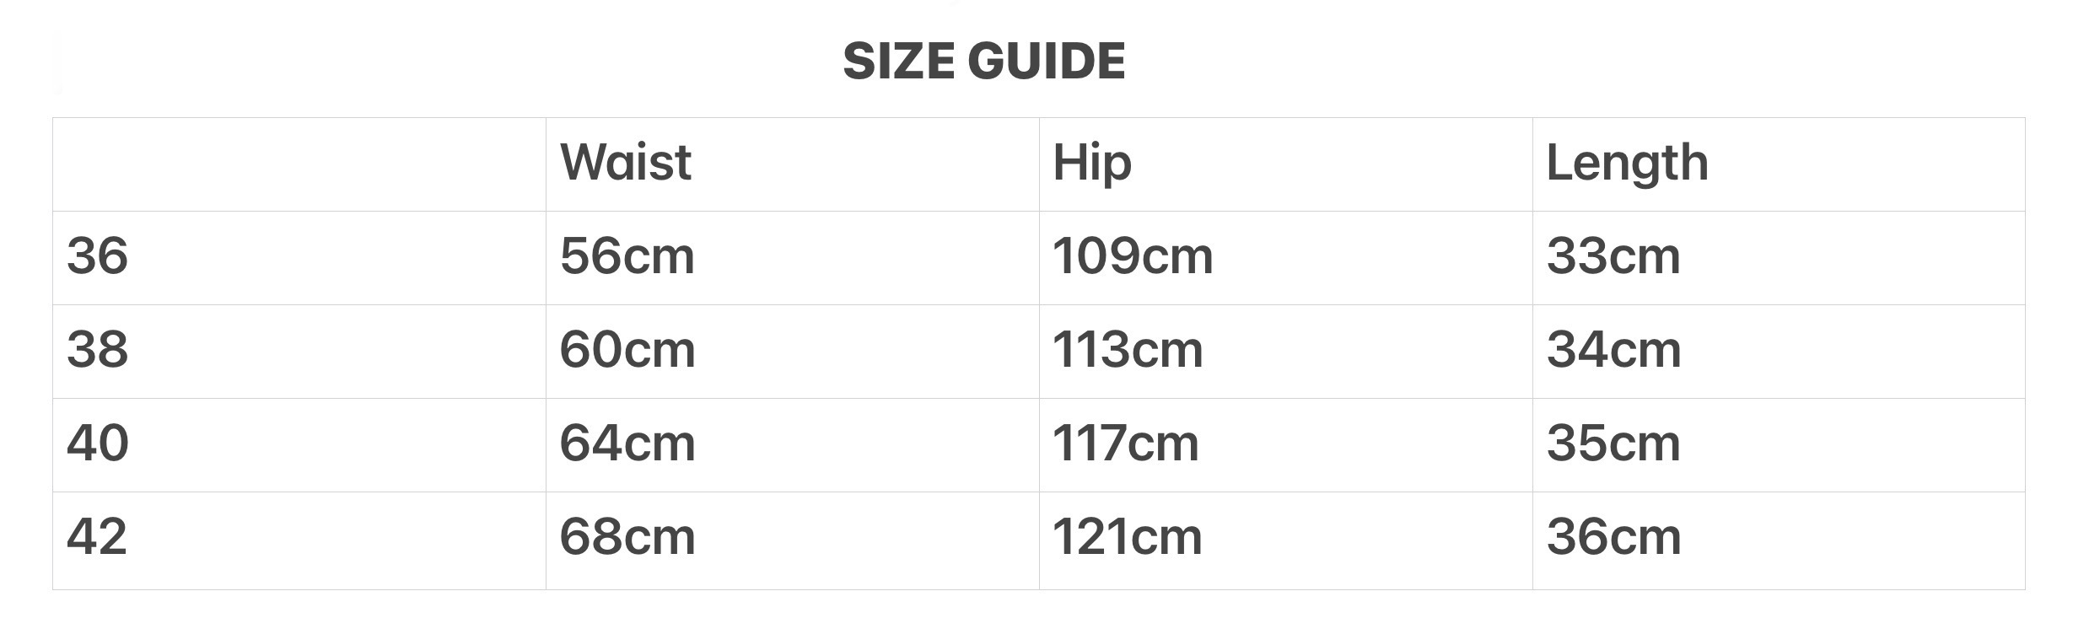Click the 60cm waist cell

click(x=627, y=349)
